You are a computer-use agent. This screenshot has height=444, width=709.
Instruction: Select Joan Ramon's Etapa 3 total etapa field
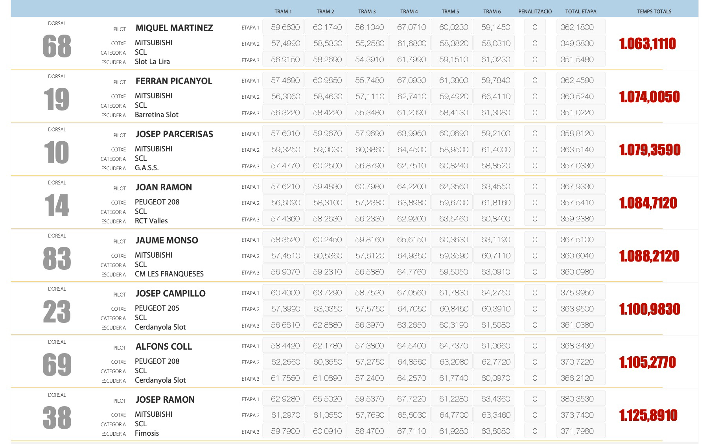(580, 219)
